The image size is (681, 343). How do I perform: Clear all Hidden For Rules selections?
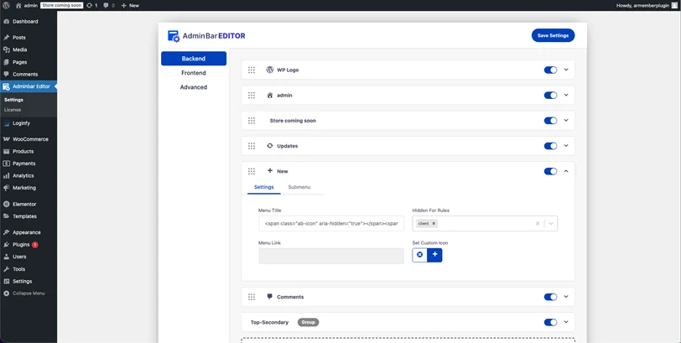point(538,224)
